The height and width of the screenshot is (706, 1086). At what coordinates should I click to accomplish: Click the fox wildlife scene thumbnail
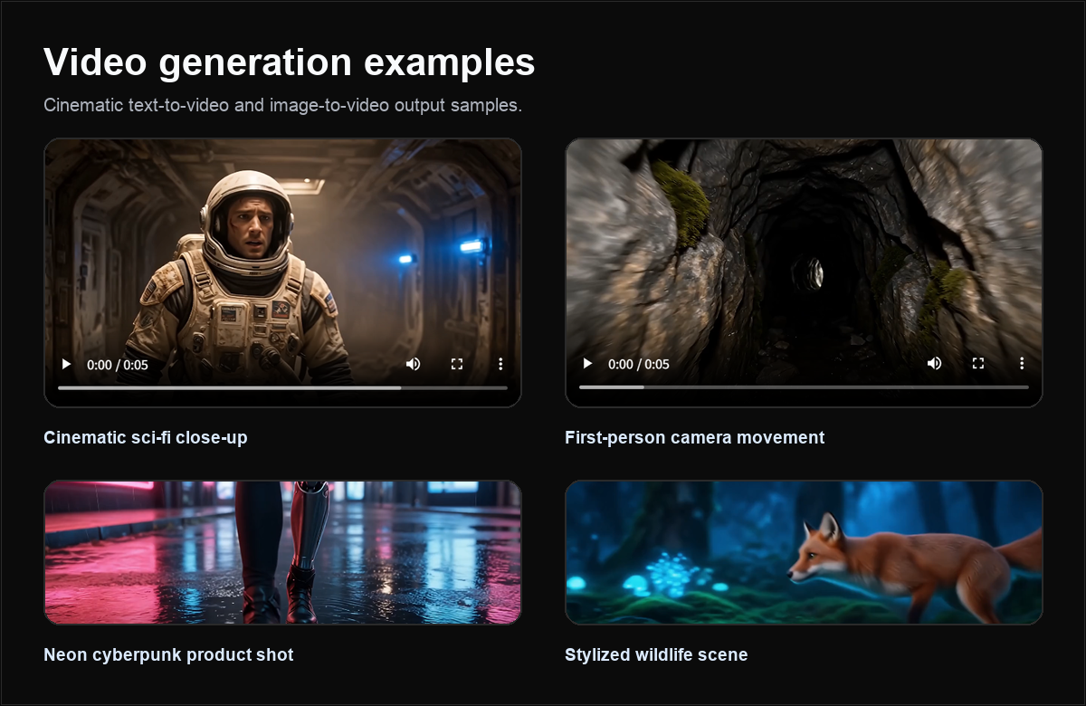click(804, 552)
